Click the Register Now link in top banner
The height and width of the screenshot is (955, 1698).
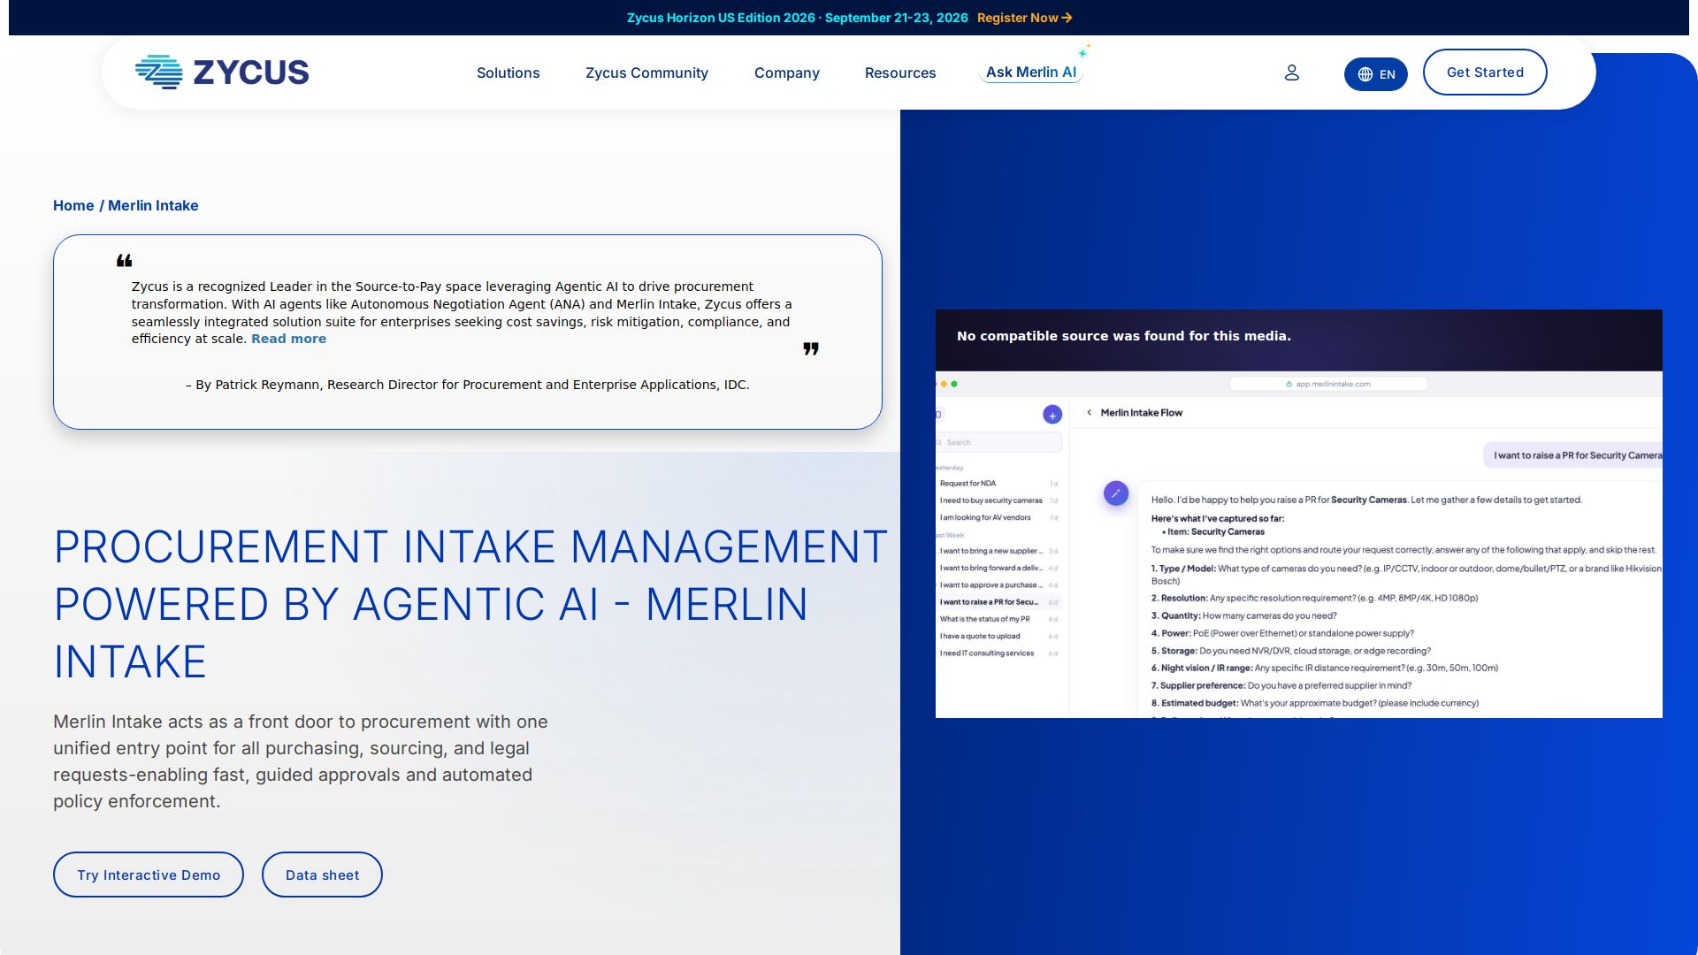pos(1024,18)
